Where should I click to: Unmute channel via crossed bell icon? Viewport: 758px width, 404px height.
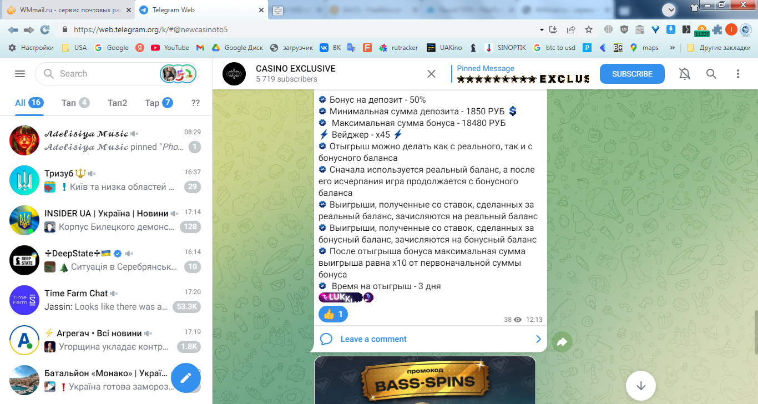[x=685, y=74]
